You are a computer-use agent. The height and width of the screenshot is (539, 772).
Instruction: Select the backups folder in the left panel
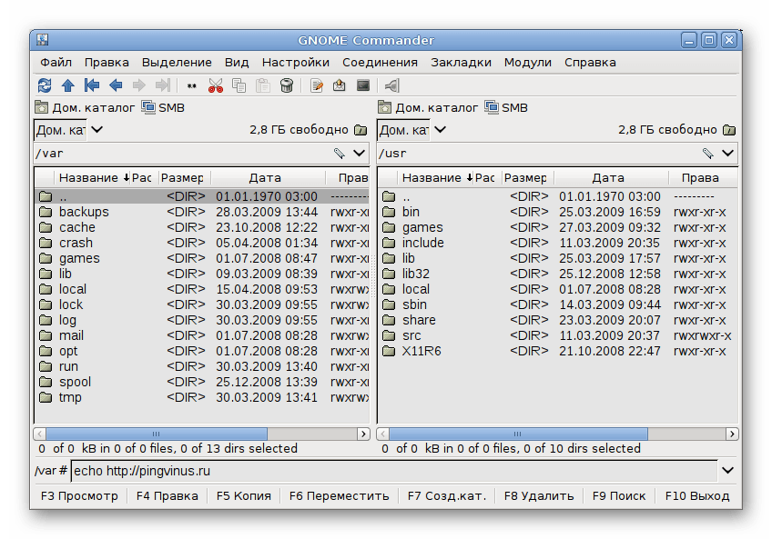(x=84, y=212)
